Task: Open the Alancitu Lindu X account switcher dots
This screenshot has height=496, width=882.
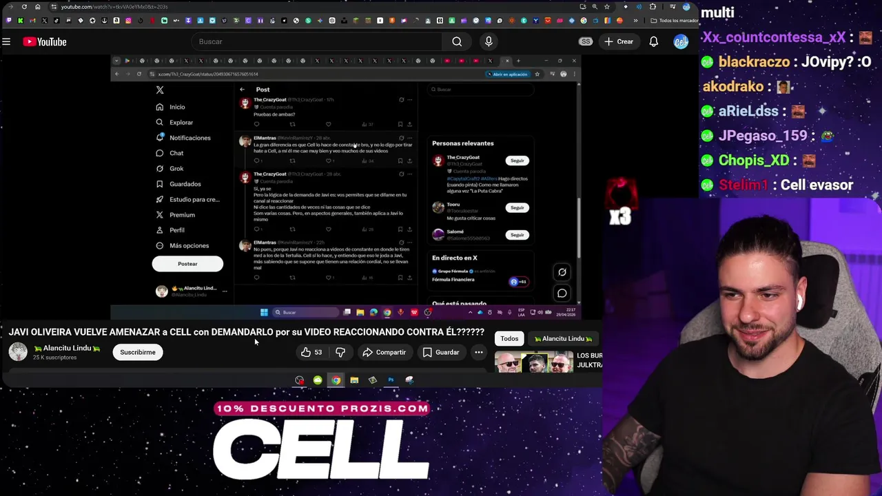Action: 225,291
